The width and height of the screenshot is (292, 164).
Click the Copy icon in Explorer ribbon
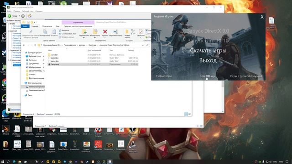click(45, 31)
